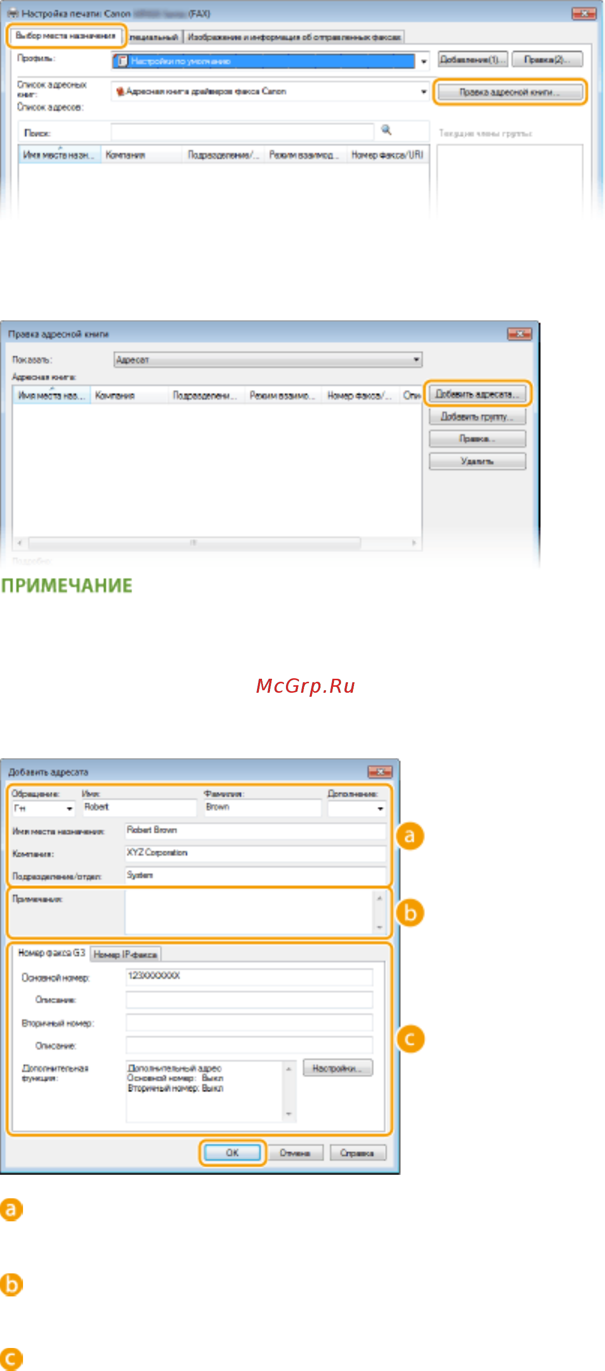
Task: Click the Add(1) profile button
Action: (472, 59)
